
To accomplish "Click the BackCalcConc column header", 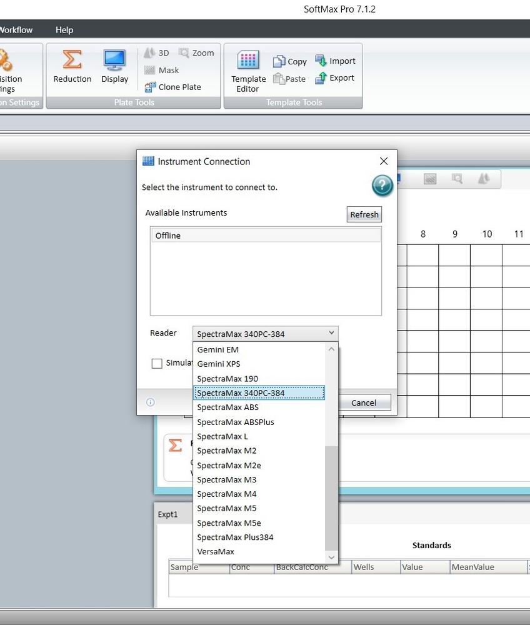I will (313, 567).
